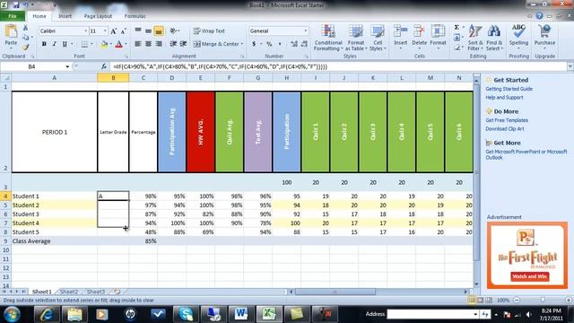The width and height of the screenshot is (574, 323).
Task: Apply the Fill Color paint bucket
Action: point(104,44)
